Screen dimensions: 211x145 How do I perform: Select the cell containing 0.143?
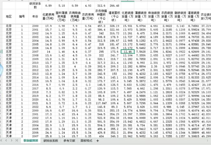point(180,26)
